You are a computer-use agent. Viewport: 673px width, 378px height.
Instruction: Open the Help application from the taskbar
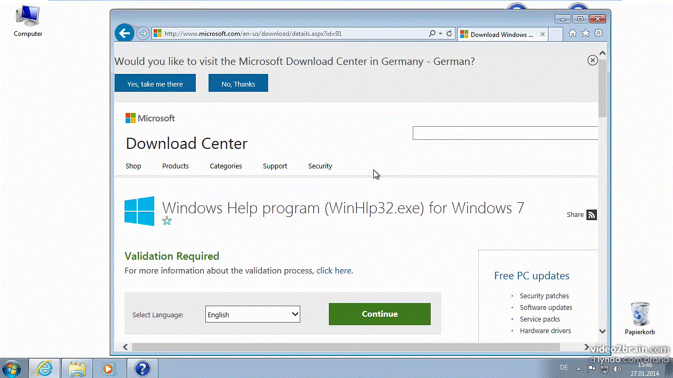click(143, 367)
